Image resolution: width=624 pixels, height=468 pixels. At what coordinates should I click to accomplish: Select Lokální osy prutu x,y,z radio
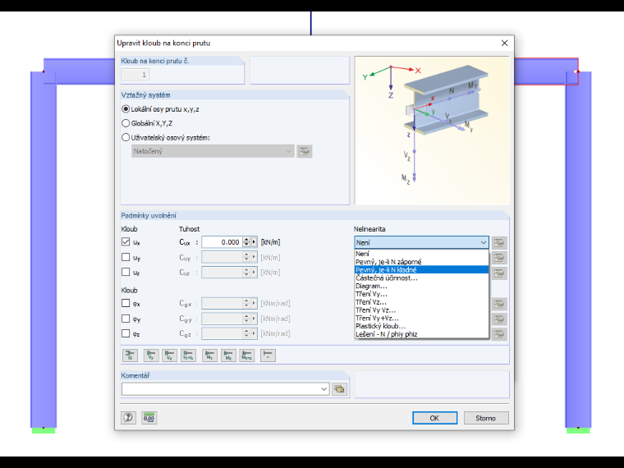tap(126, 108)
